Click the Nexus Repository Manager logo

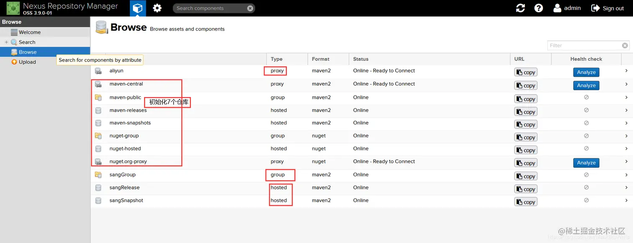[13, 8]
